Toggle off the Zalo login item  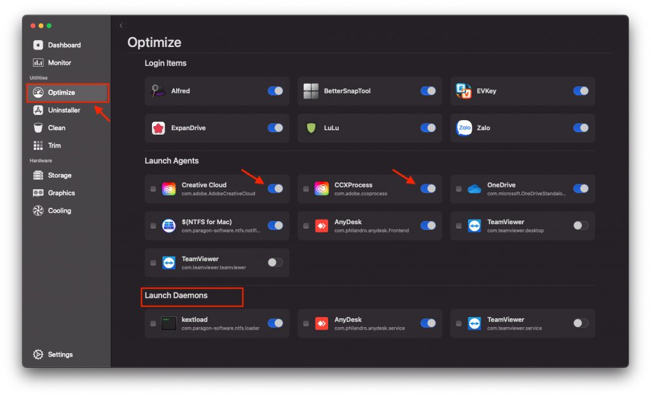point(580,128)
